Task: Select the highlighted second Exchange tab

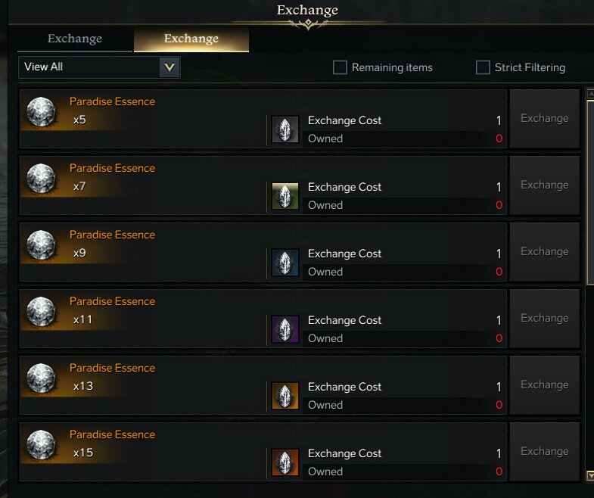Action: point(191,39)
